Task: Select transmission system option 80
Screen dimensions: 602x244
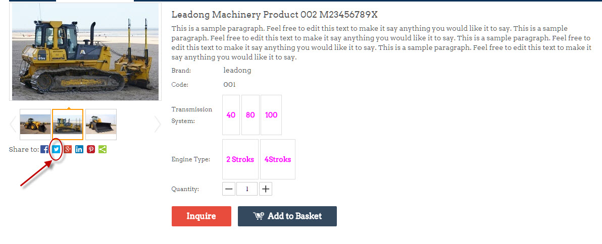Action: click(x=250, y=115)
